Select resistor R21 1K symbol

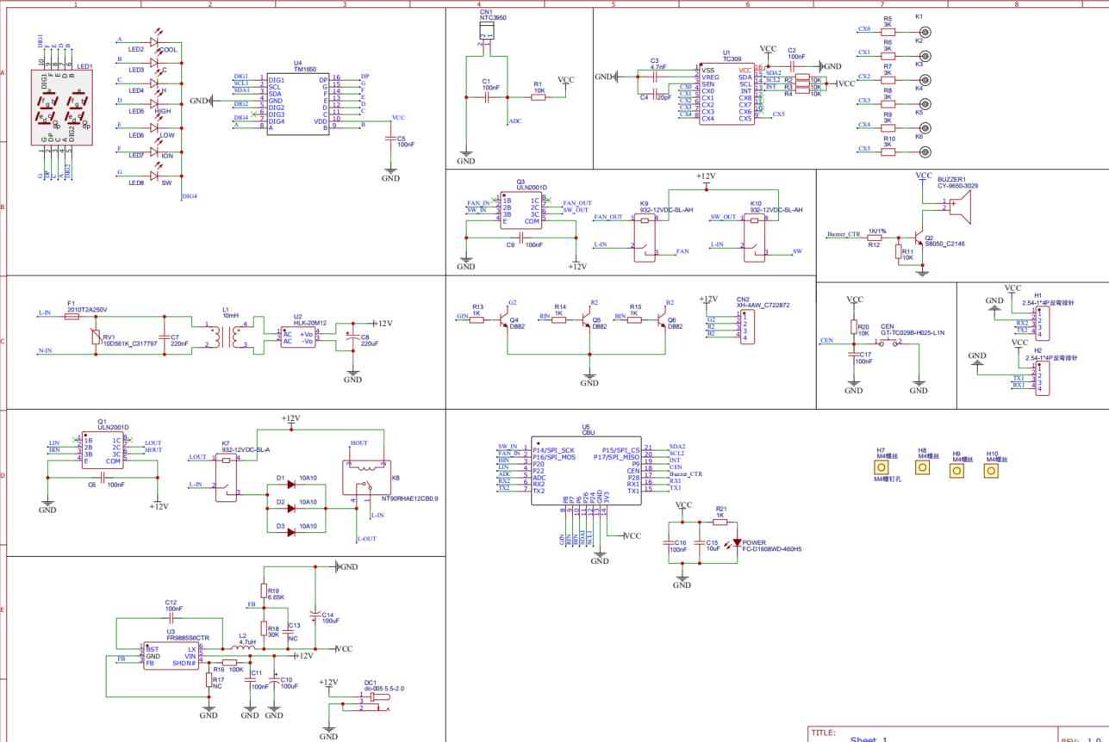pyautogui.click(x=720, y=522)
